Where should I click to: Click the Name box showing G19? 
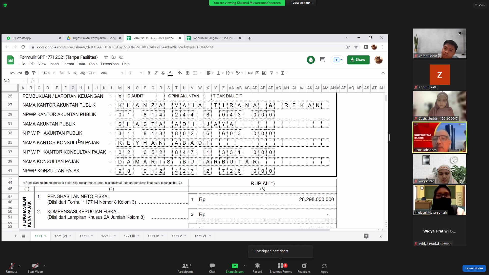tap(14, 81)
